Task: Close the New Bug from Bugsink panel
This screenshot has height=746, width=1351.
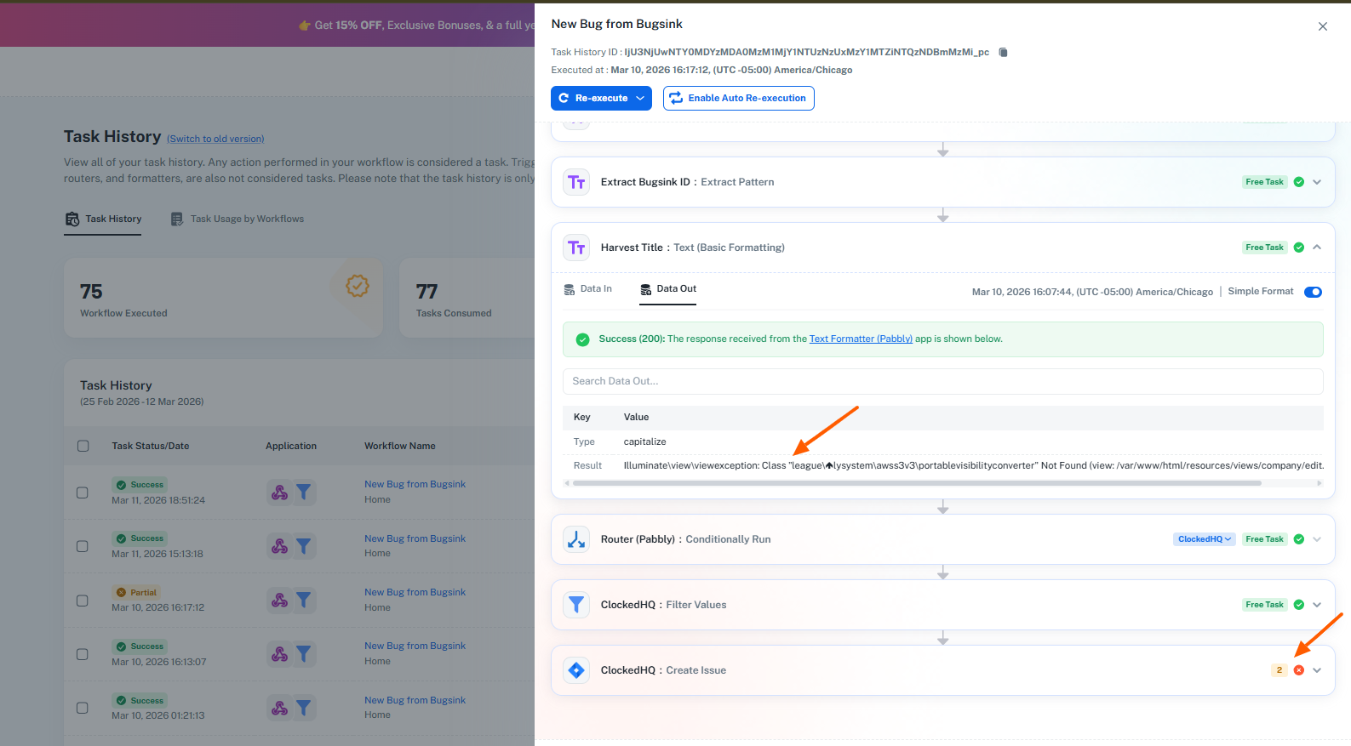Action: pyautogui.click(x=1322, y=26)
